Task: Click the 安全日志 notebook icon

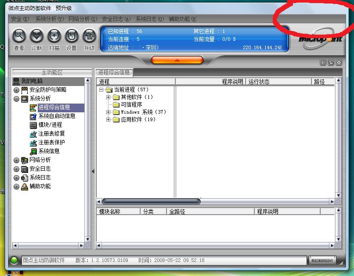Action: 25,169
